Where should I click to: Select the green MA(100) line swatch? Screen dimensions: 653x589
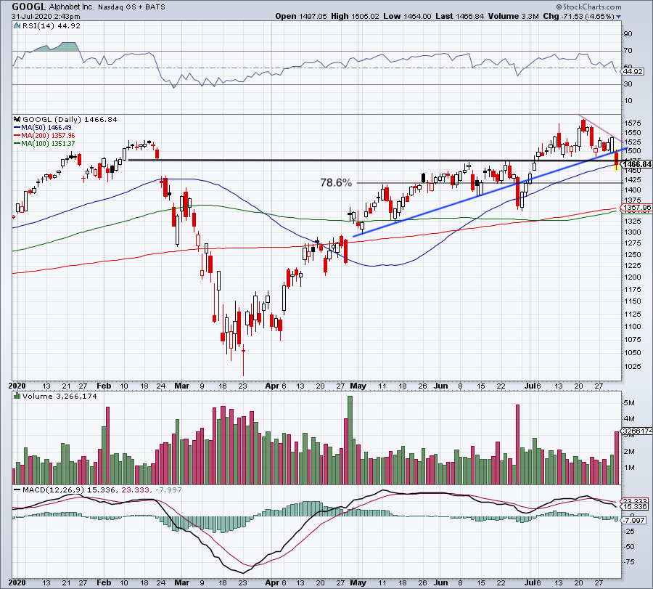coord(17,143)
